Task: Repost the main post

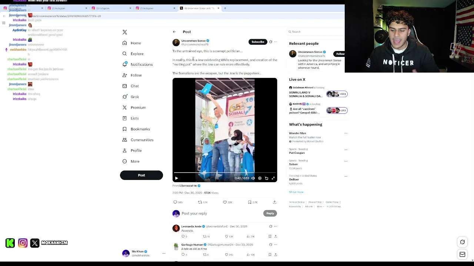Action: (x=200, y=202)
